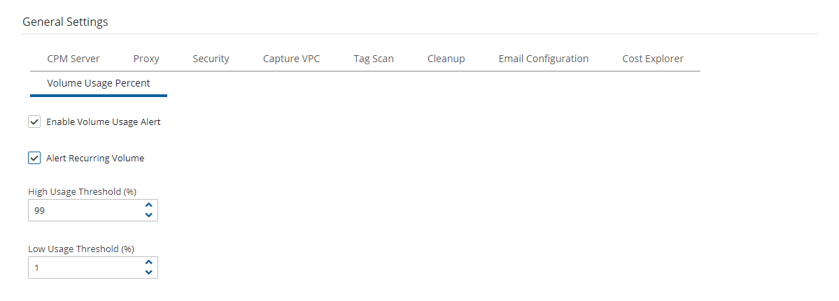Decrease High Usage Threshold with down arrow
Screen dimensions: 839x301
(x=148, y=214)
